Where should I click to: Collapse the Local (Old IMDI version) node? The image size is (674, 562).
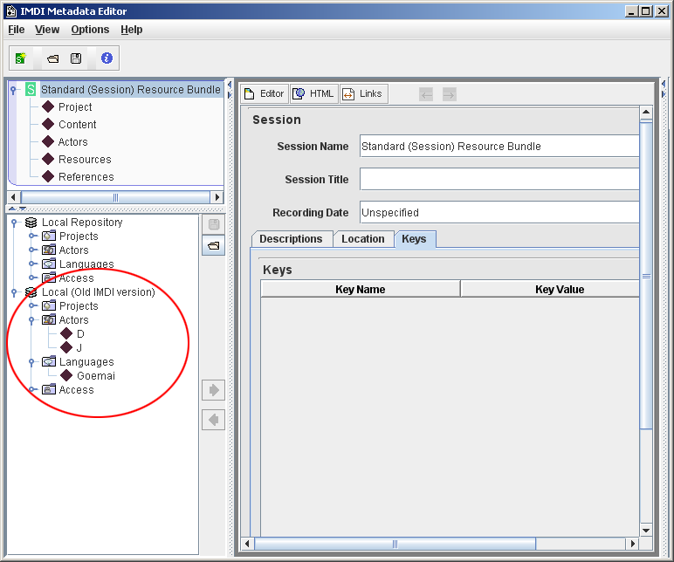point(14,293)
